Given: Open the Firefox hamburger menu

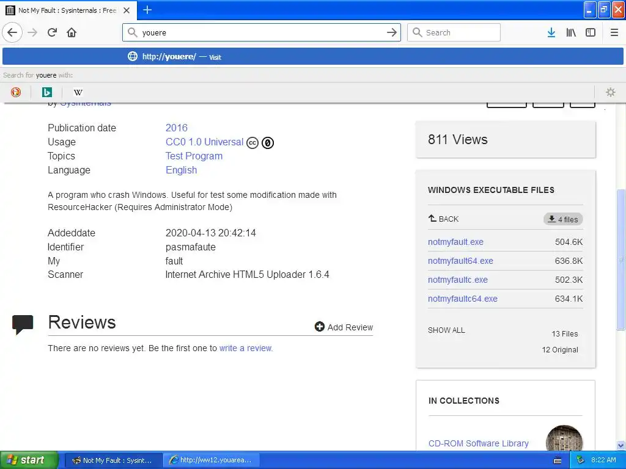Looking at the screenshot, I should coord(614,32).
